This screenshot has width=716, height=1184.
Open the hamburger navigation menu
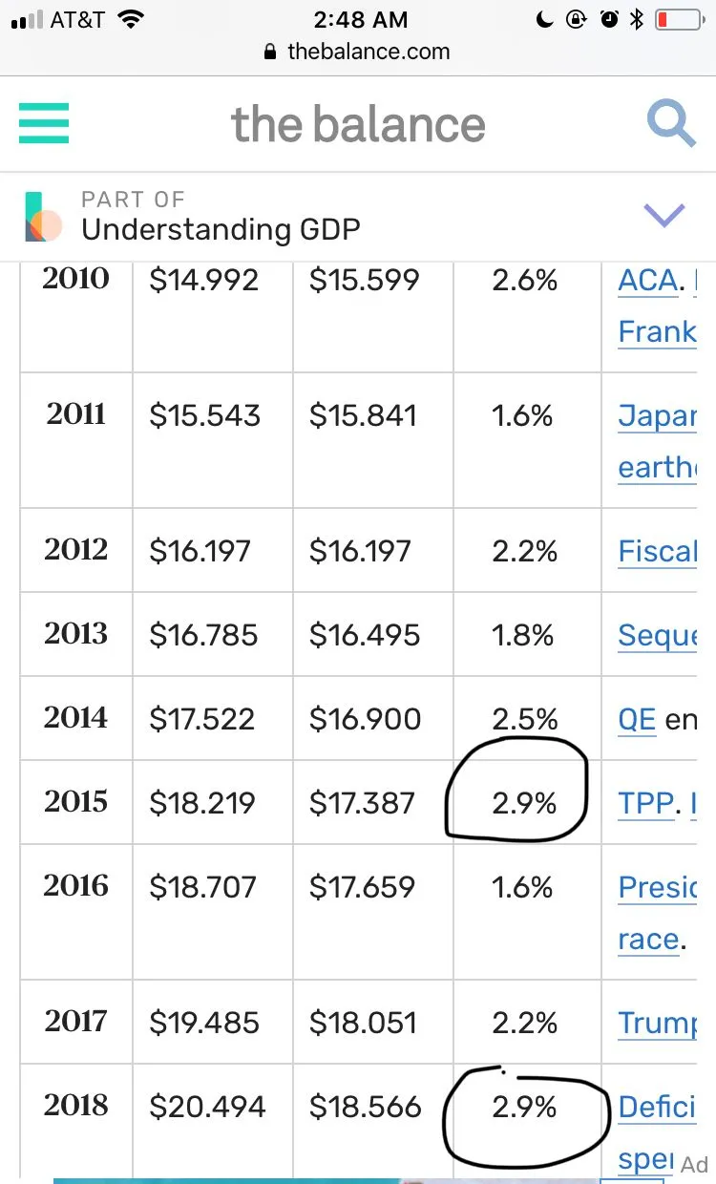[x=44, y=124]
